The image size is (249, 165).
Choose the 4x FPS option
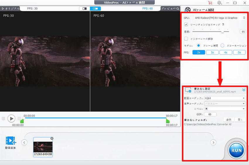226,52
